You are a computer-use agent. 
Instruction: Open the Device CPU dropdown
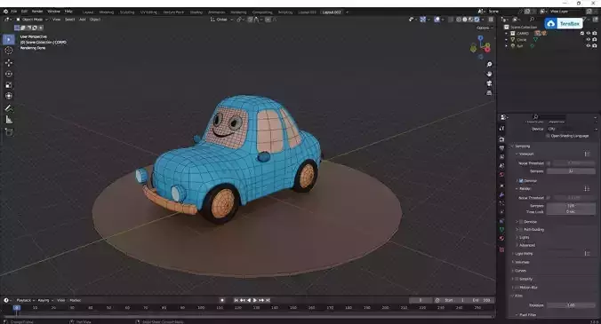tap(571, 129)
